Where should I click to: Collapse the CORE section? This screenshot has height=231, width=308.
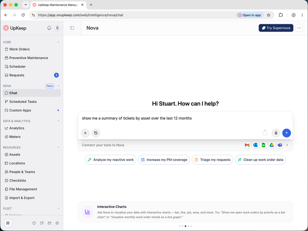pyautogui.click(x=58, y=42)
